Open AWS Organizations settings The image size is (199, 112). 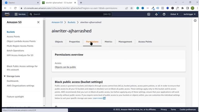21,86
